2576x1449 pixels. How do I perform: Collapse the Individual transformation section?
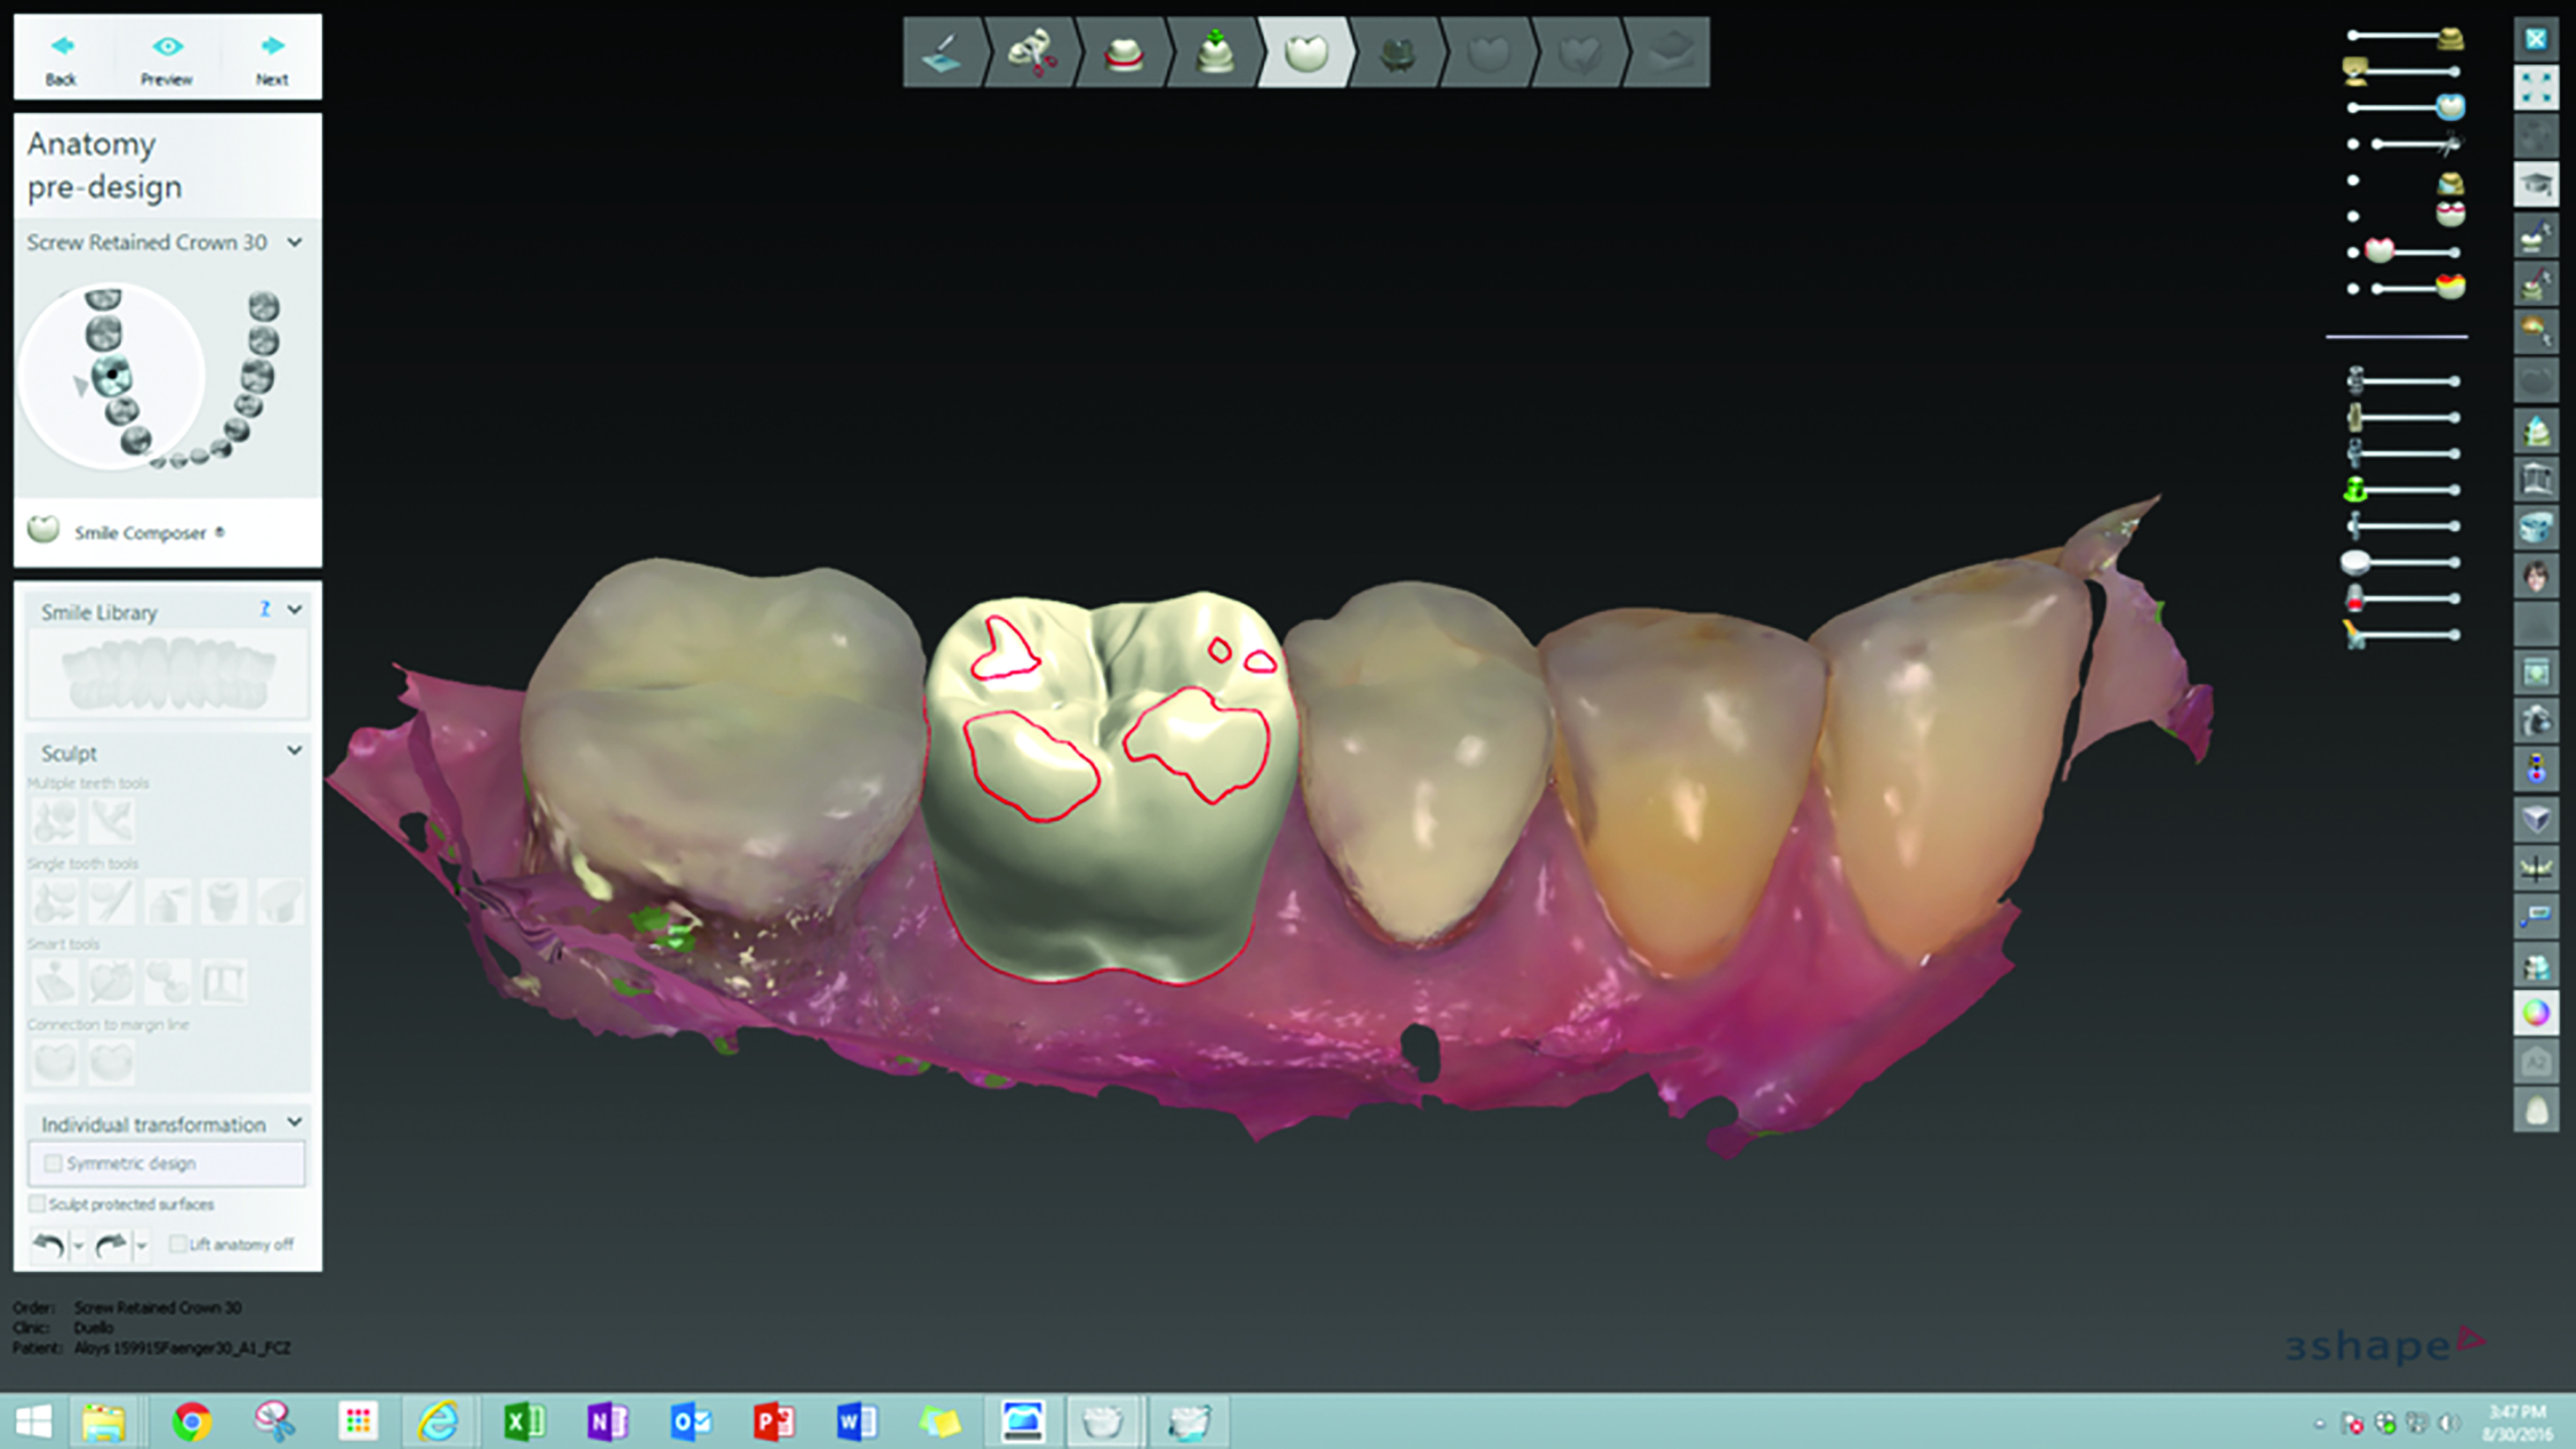tap(294, 1122)
